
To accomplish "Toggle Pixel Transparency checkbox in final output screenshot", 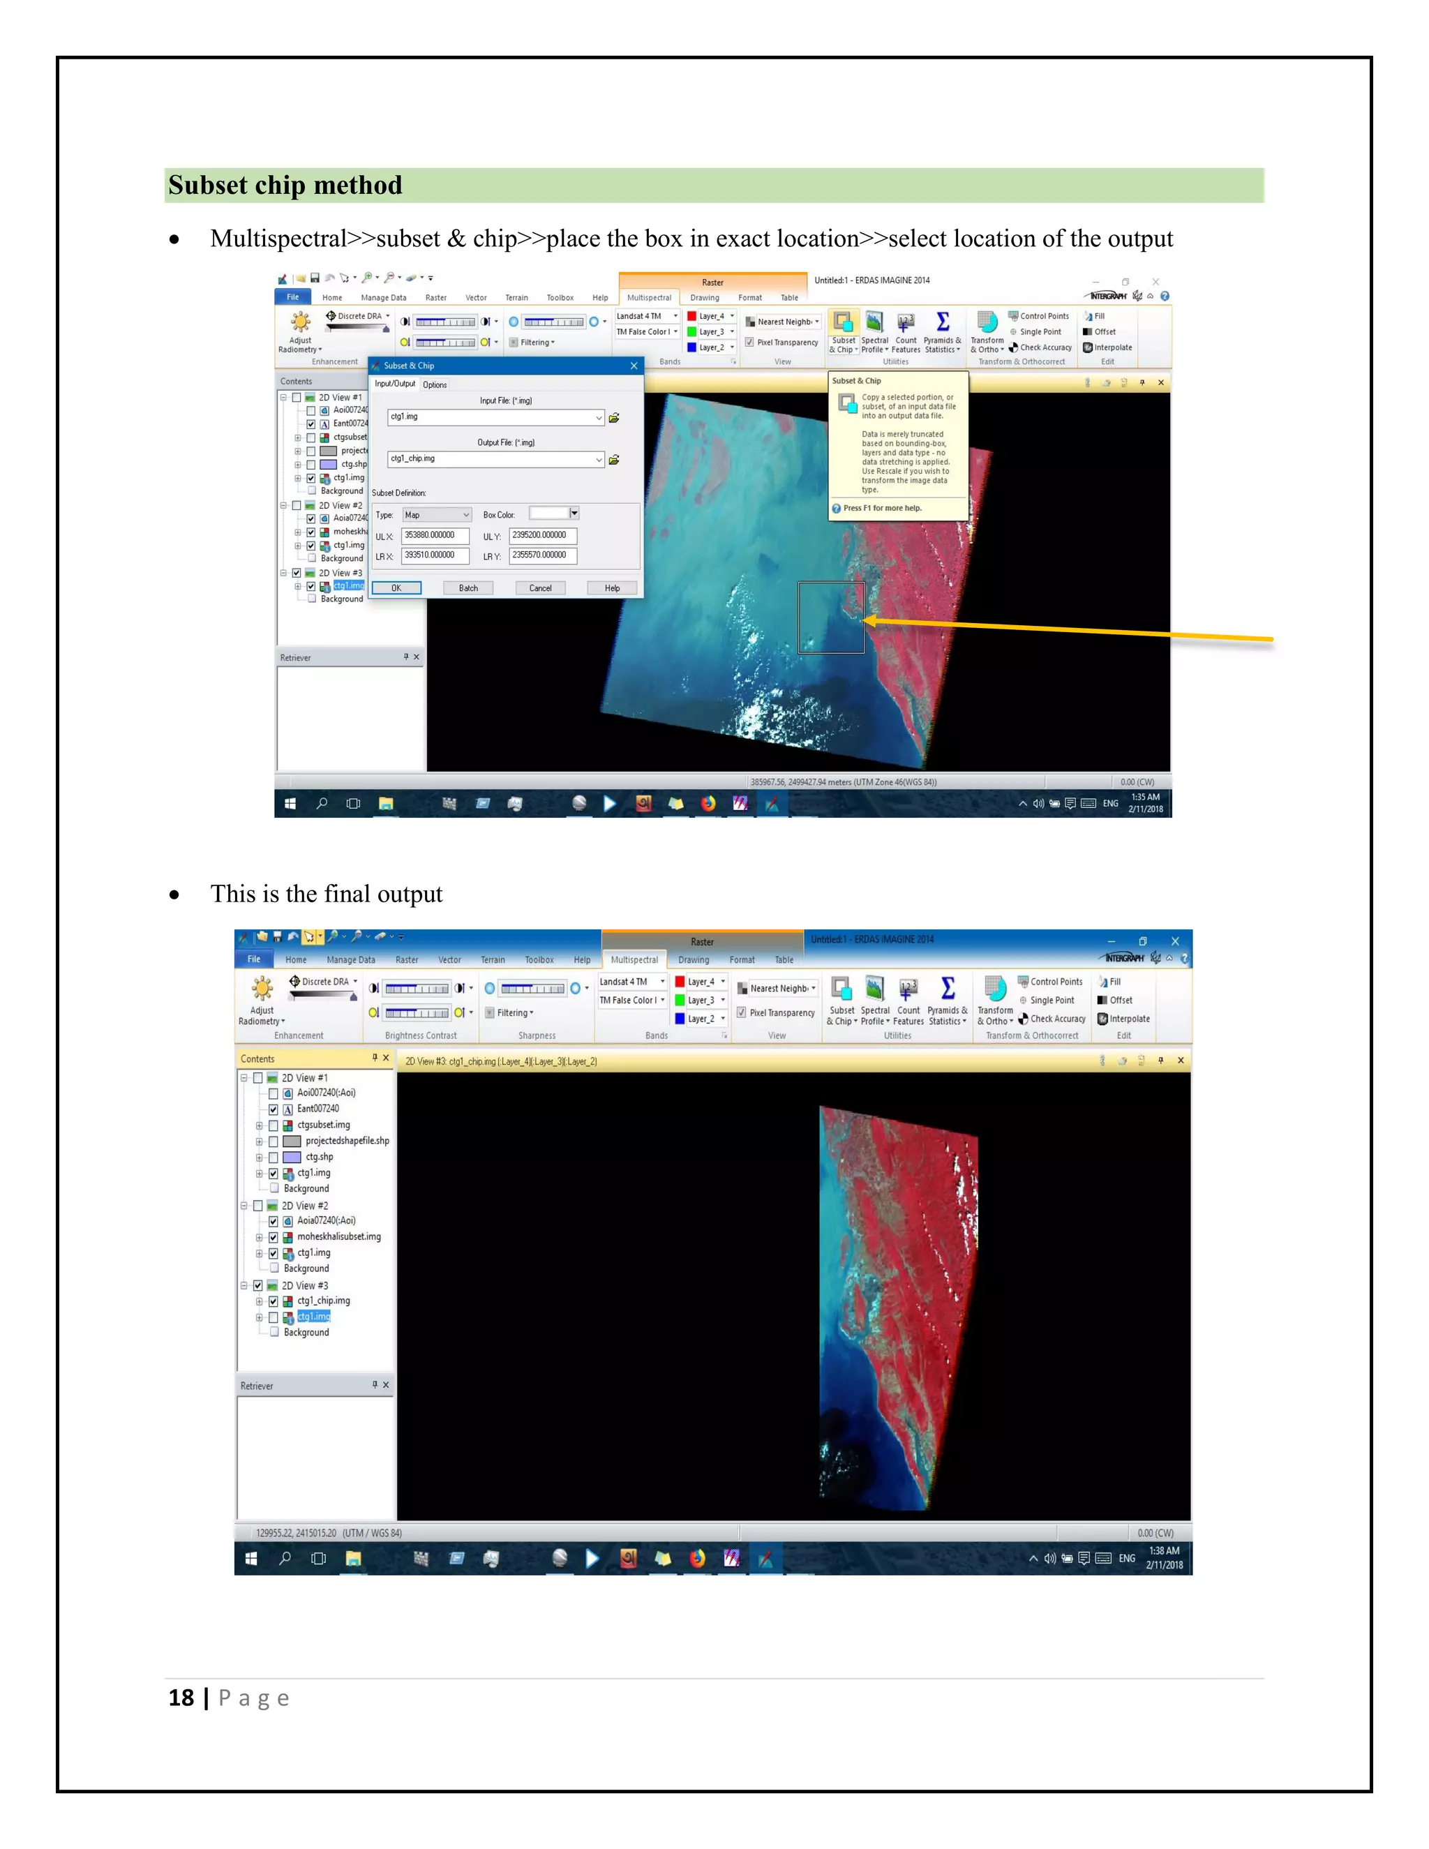I will click(742, 1012).
